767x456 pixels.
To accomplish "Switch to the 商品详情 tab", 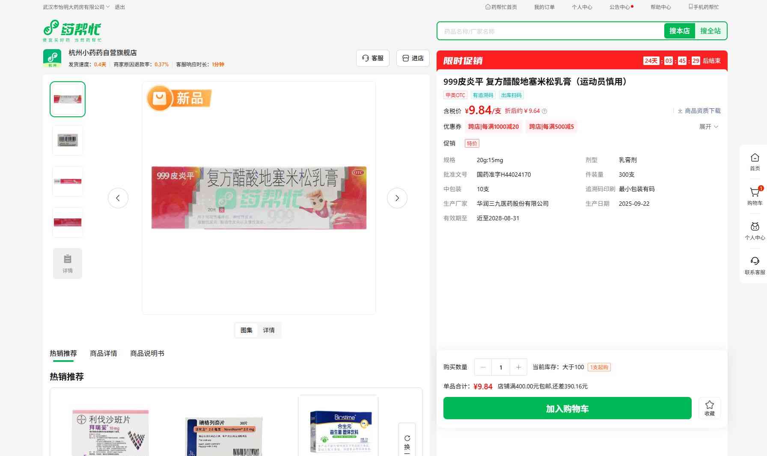I will (103, 353).
